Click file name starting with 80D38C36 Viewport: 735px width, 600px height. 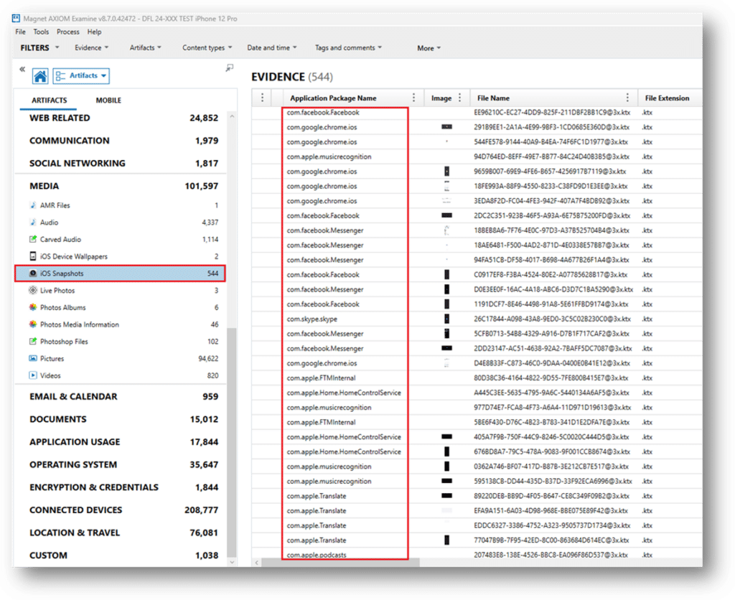click(x=551, y=378)
